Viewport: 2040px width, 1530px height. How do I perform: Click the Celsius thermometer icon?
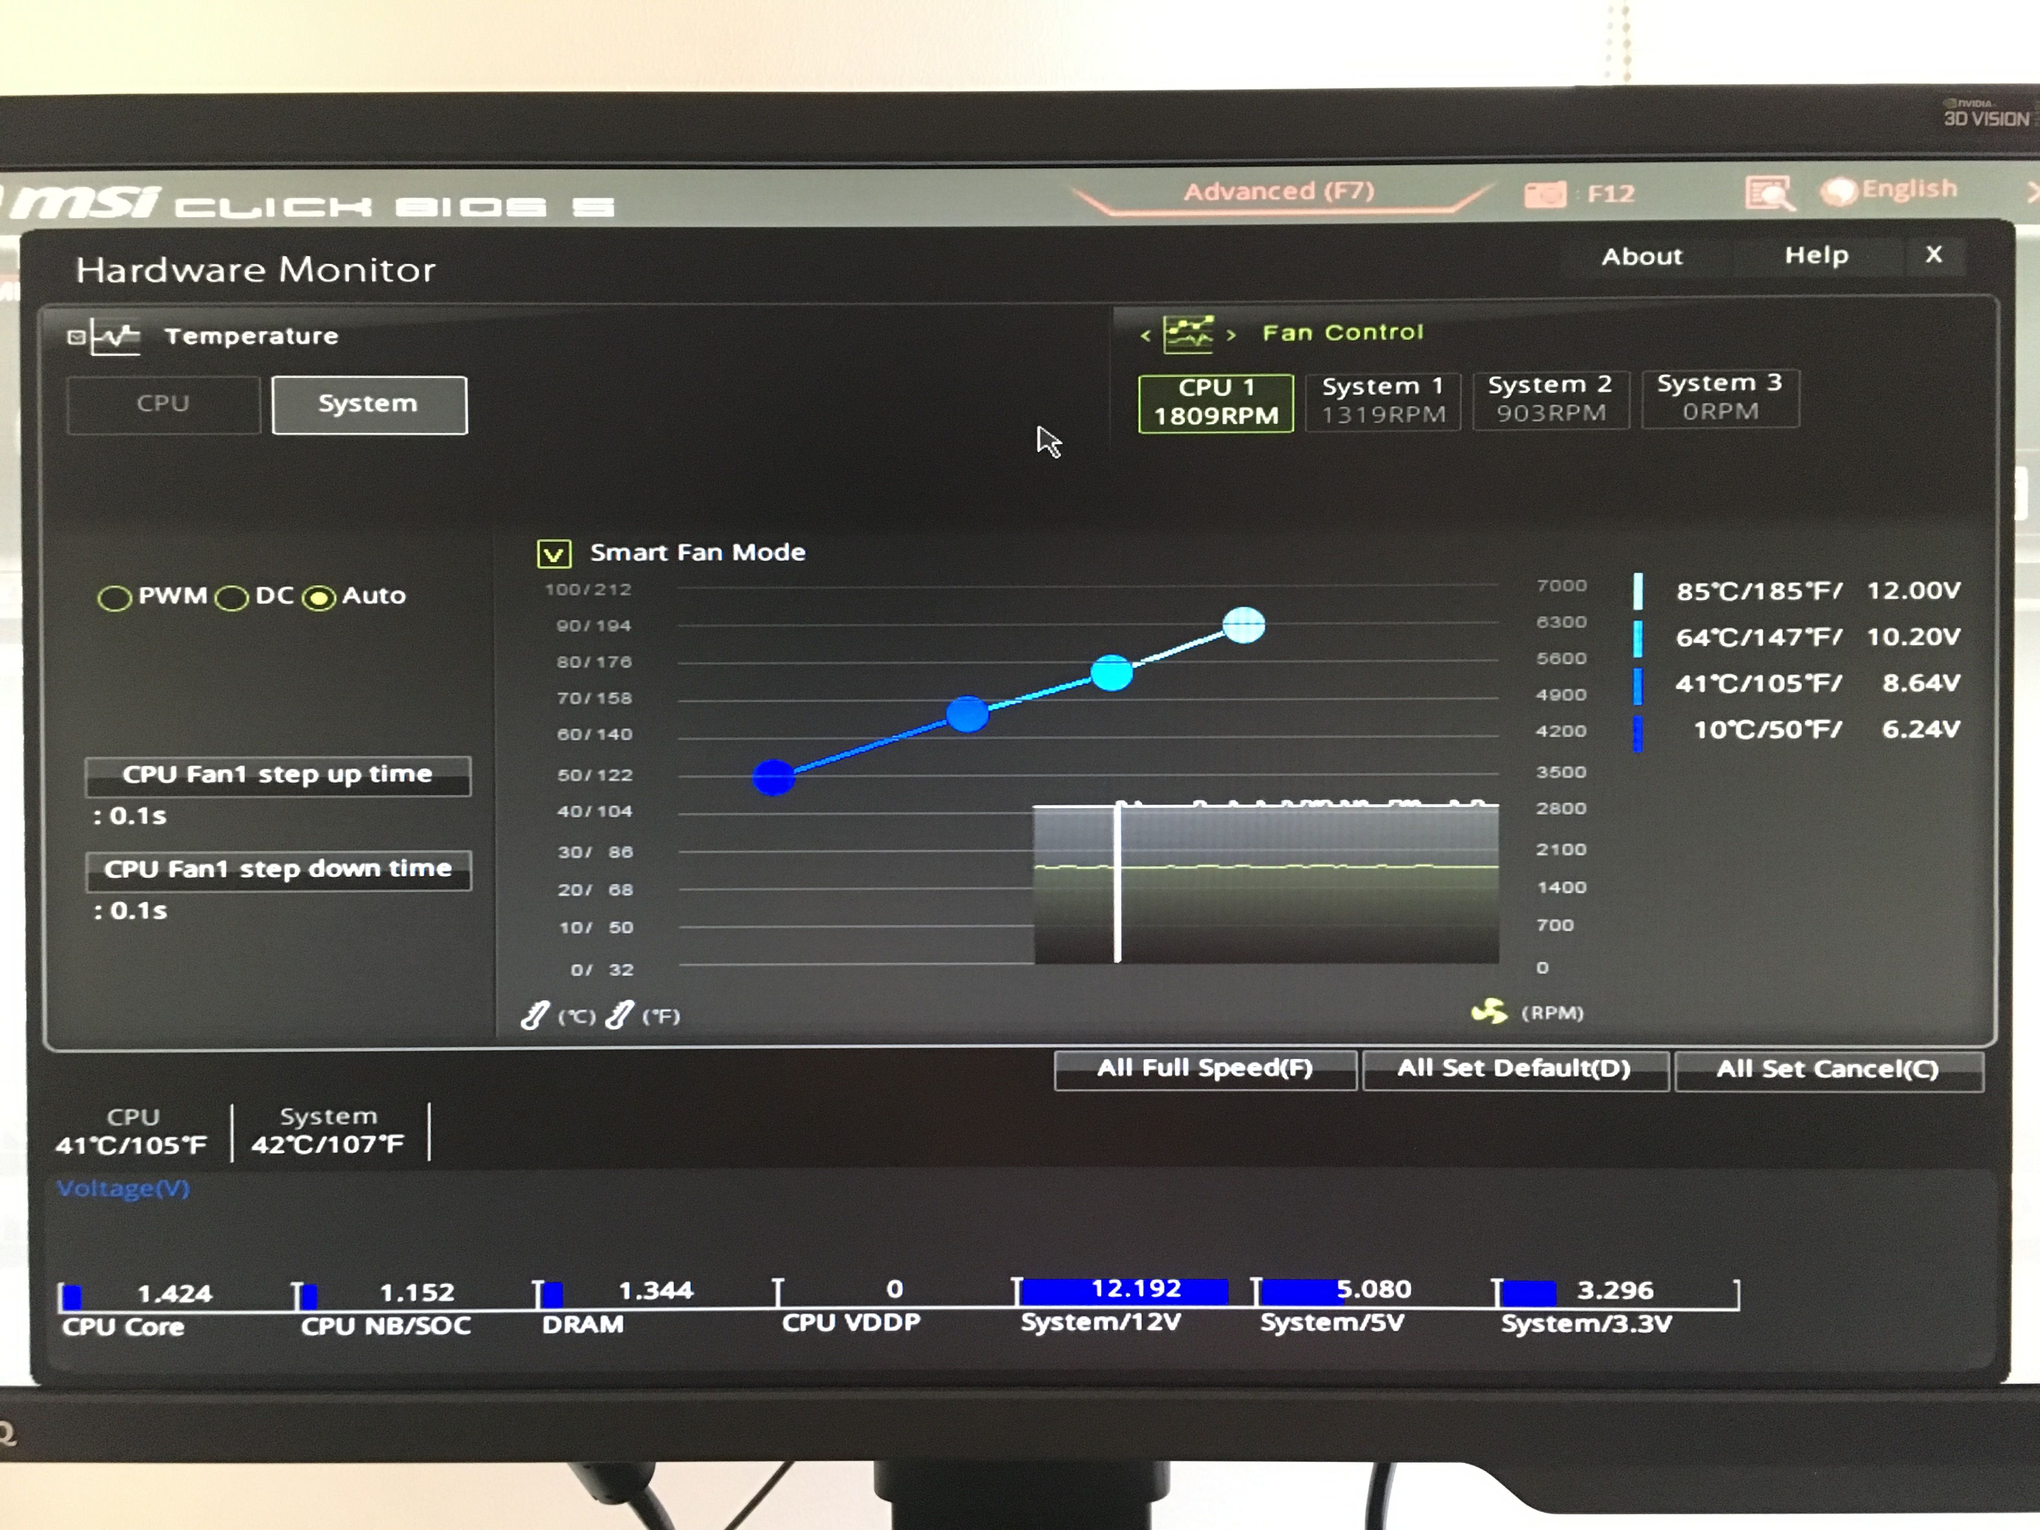(x=535, y=1015)
